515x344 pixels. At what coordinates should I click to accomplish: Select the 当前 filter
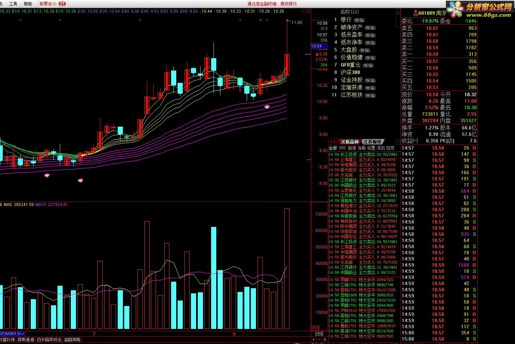pos(361,148)
